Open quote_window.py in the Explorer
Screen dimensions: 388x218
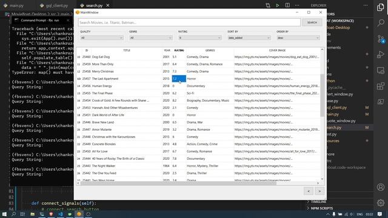pos(341,121)
